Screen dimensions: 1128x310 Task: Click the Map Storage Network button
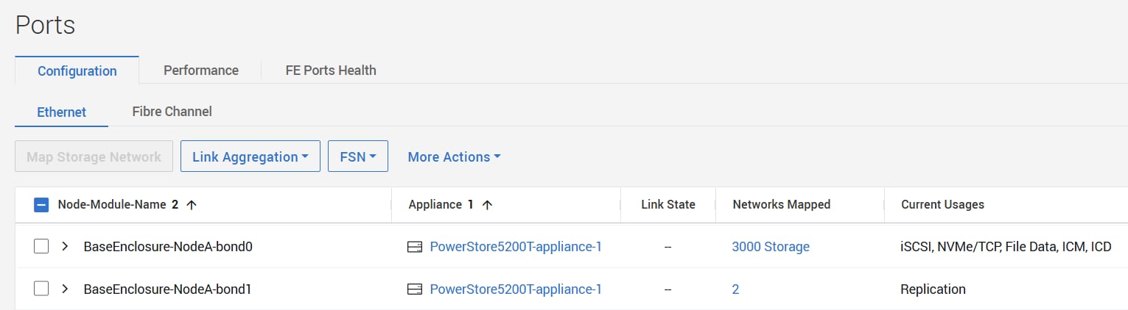[x=94, y=156]
